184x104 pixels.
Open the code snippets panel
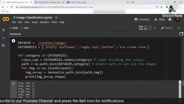pos(3,38)
